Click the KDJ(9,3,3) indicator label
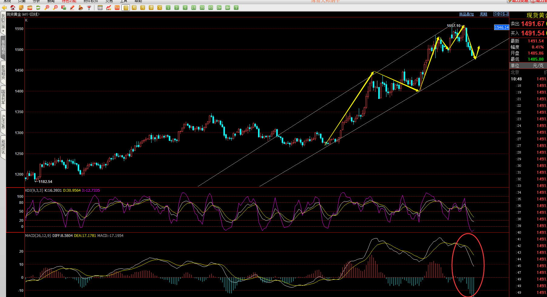Viewport: 547px width, 297px height. [34, 191]
